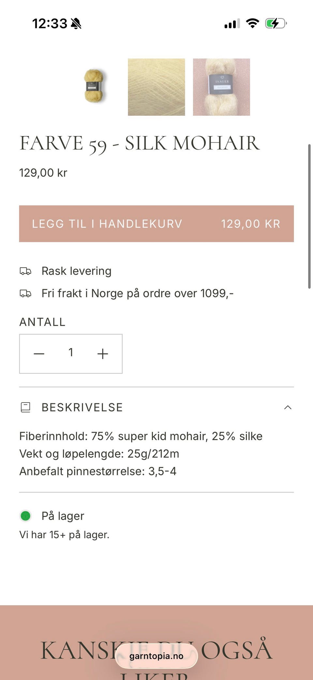This screenshot has height=680, width=313.
Task: Click the green På lager status dot
Action: [25, 516]
